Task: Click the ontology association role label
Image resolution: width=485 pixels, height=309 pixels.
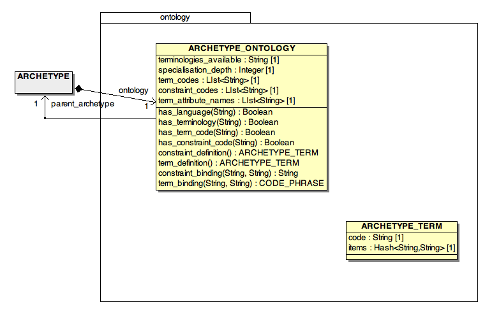Action: (133, 90)
